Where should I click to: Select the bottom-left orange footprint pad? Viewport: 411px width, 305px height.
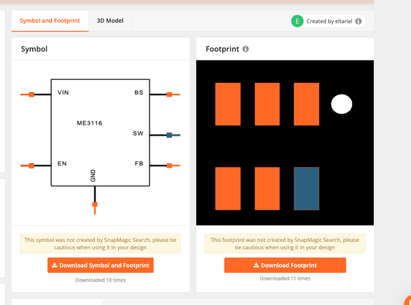pyautogui.click(x=228, y=188)
